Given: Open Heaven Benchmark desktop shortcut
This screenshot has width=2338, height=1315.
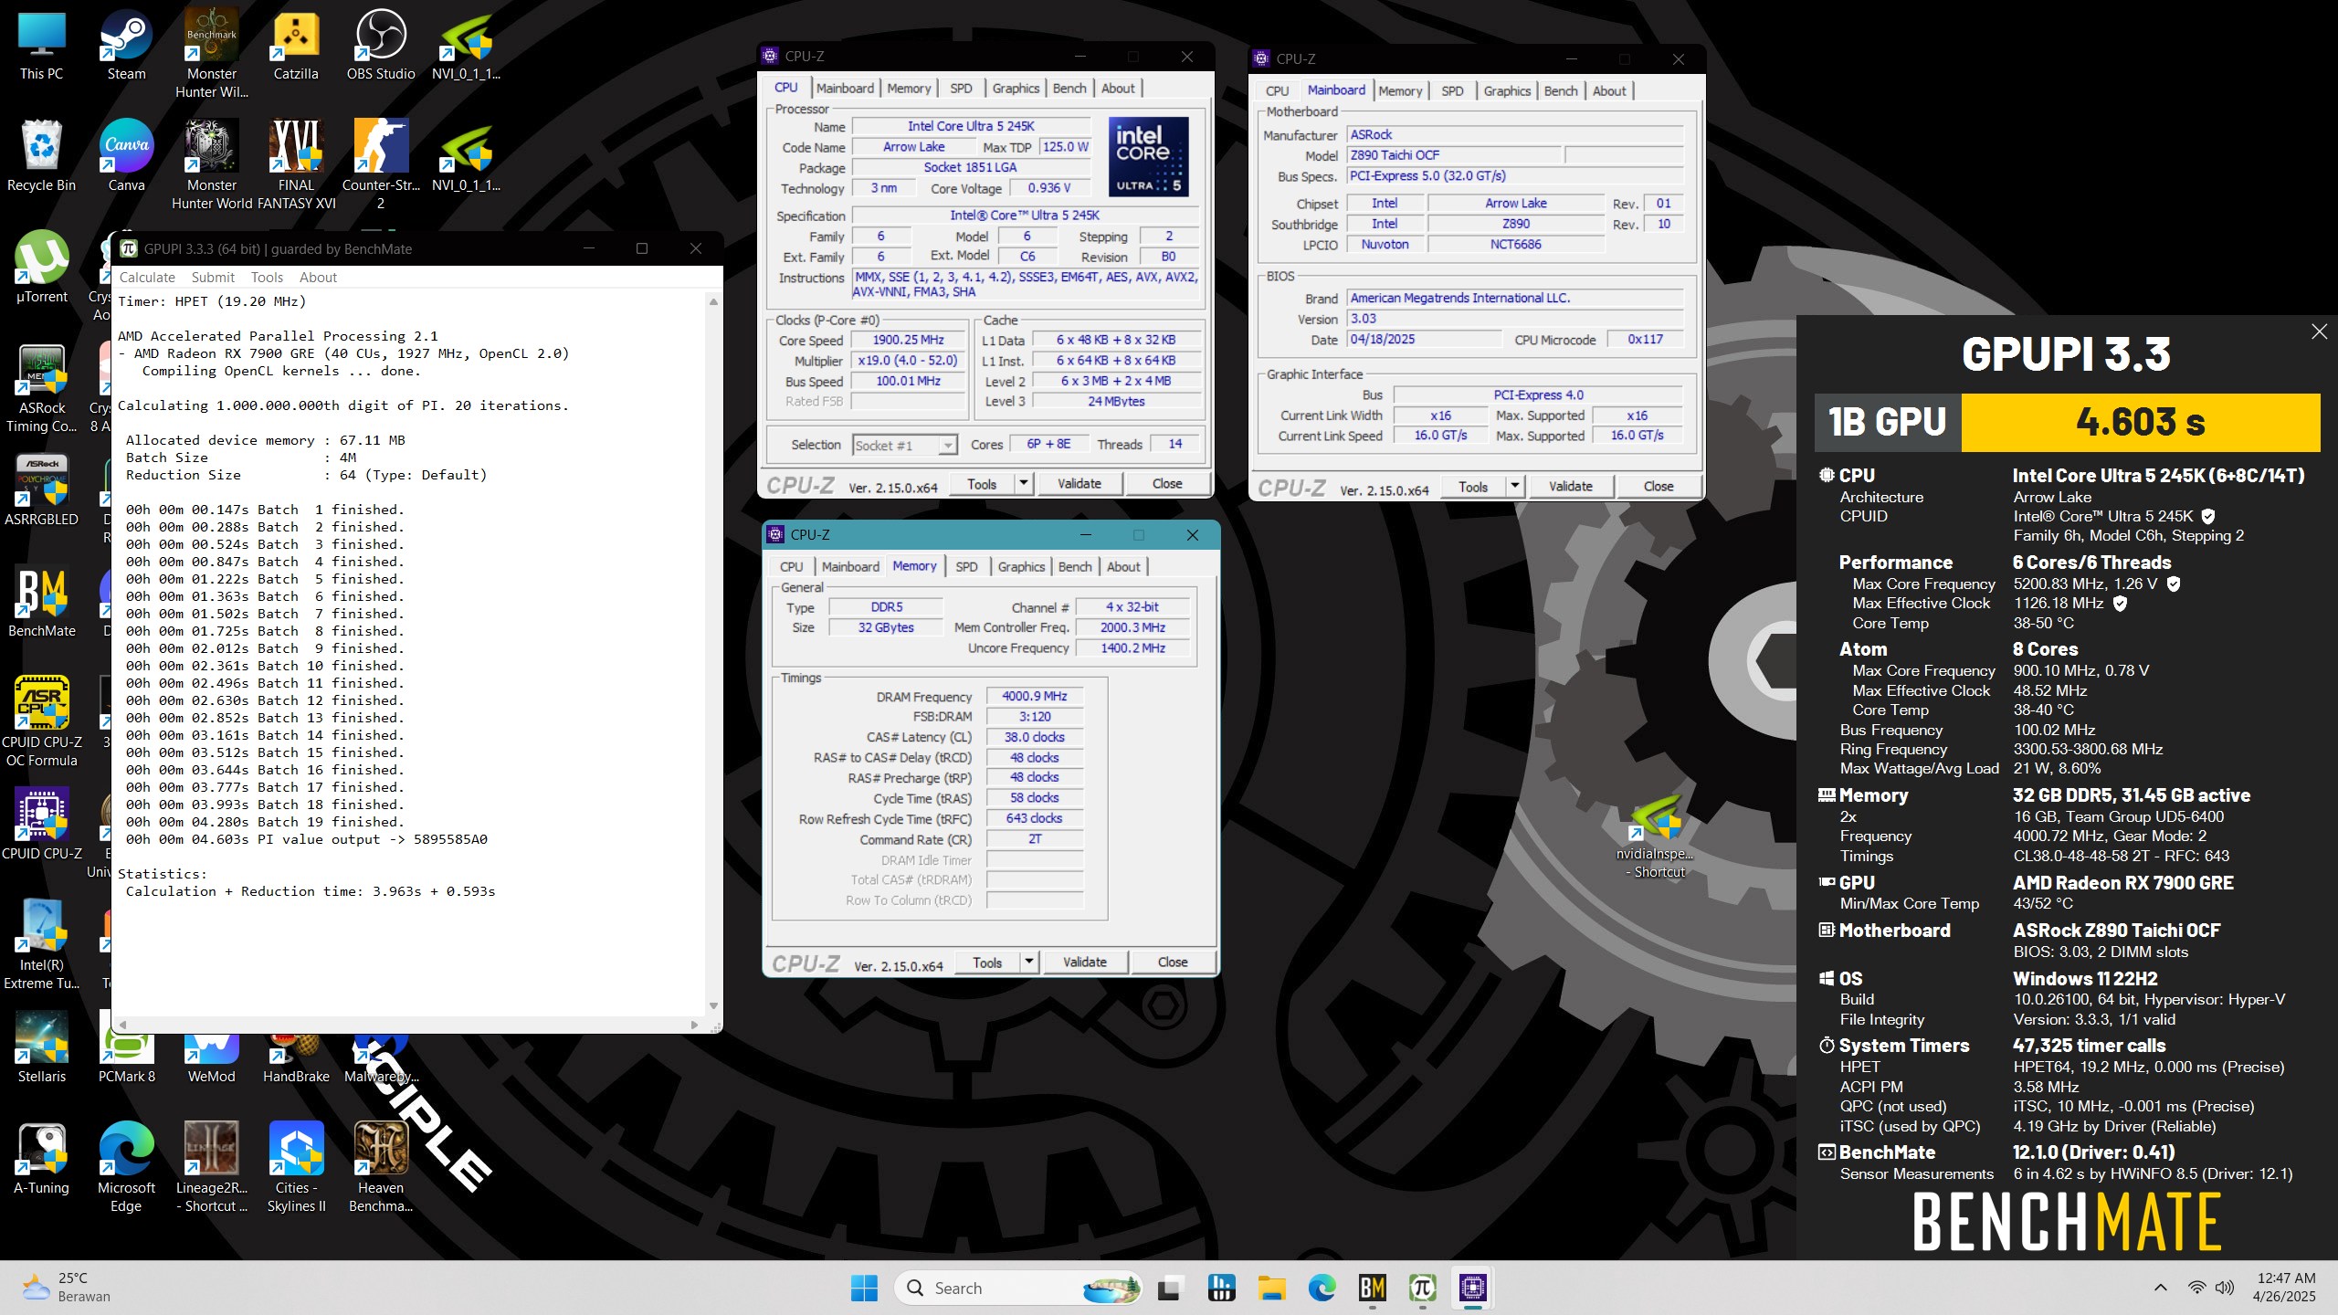Looking at the screenshot, I should pos(381,1167).
